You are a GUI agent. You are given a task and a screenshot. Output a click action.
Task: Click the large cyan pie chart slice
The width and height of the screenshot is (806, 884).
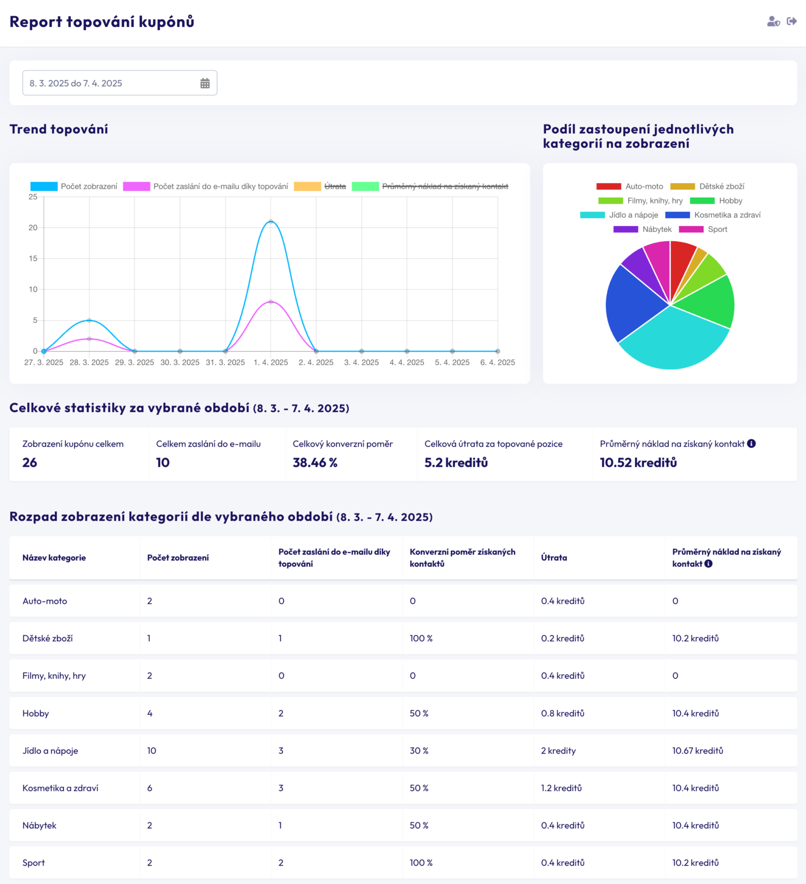click(672, 344)
